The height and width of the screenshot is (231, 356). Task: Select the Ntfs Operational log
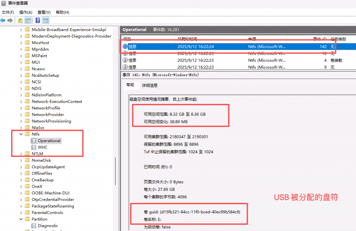point(49,141)
